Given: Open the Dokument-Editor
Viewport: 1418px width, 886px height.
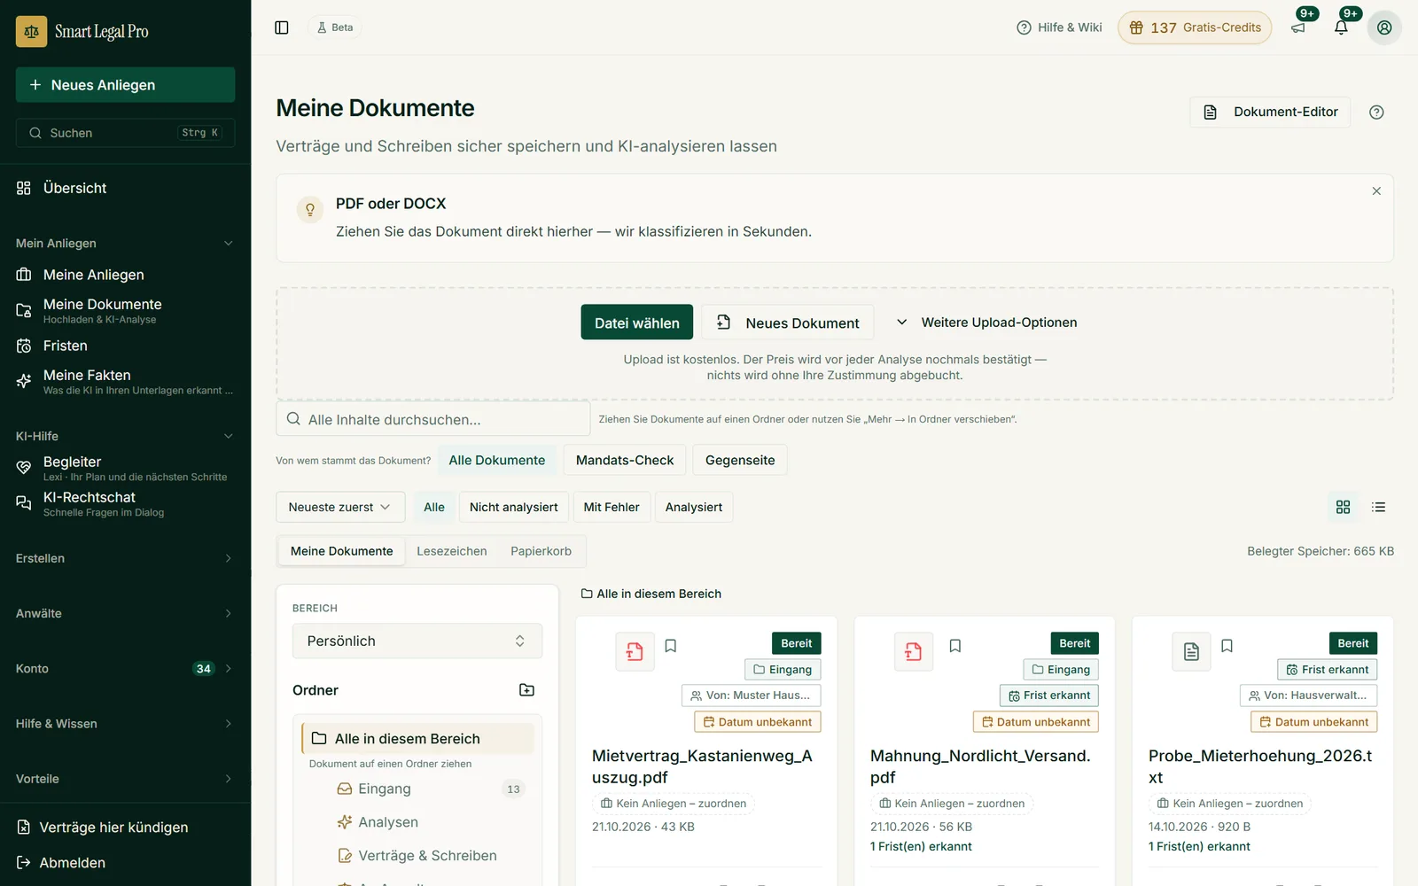Looking at the screenshot, I should 1270,113.
